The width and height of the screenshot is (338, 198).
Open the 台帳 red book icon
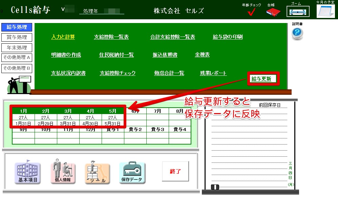[x=273, y=12]
